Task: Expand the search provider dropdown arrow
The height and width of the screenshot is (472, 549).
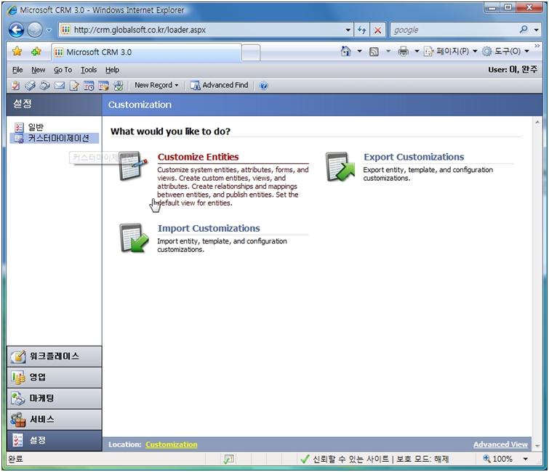Action: click(537, 30)
